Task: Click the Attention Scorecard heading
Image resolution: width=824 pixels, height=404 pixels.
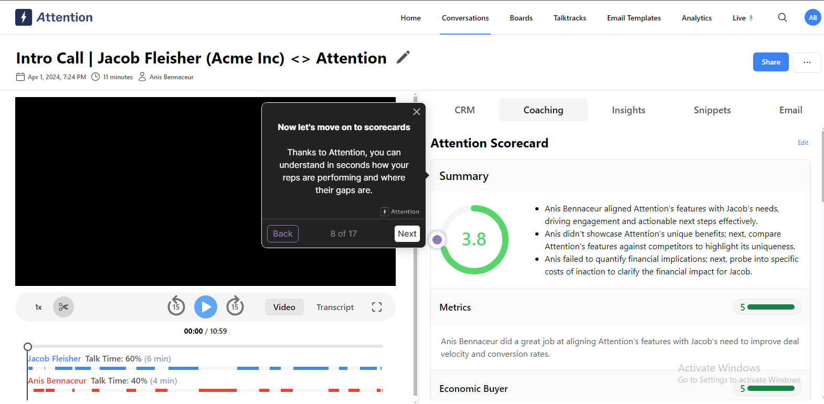Action: (x=490, y=143)
